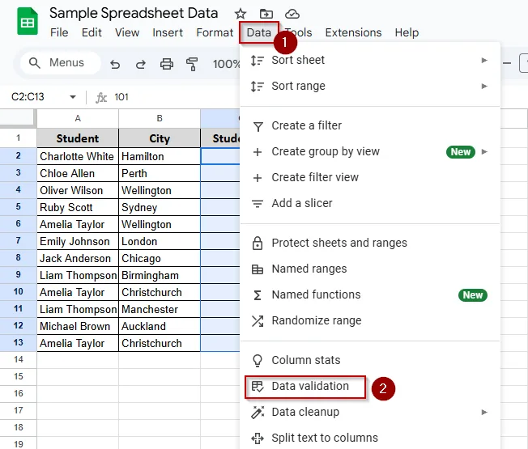Image resolution: width=528 pixels, height=449 pixels.
Task: Check the cloud save status icon
Action: coord(292,14)
